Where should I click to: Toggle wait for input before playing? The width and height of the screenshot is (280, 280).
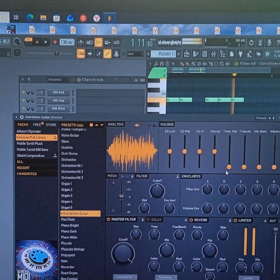pyautogui.click(x=90, y=42)
